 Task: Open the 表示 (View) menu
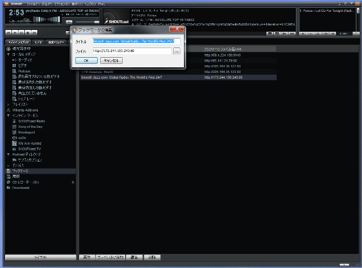tap(77, 4)
